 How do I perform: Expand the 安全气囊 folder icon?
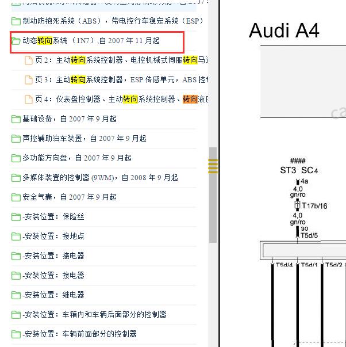16,197
